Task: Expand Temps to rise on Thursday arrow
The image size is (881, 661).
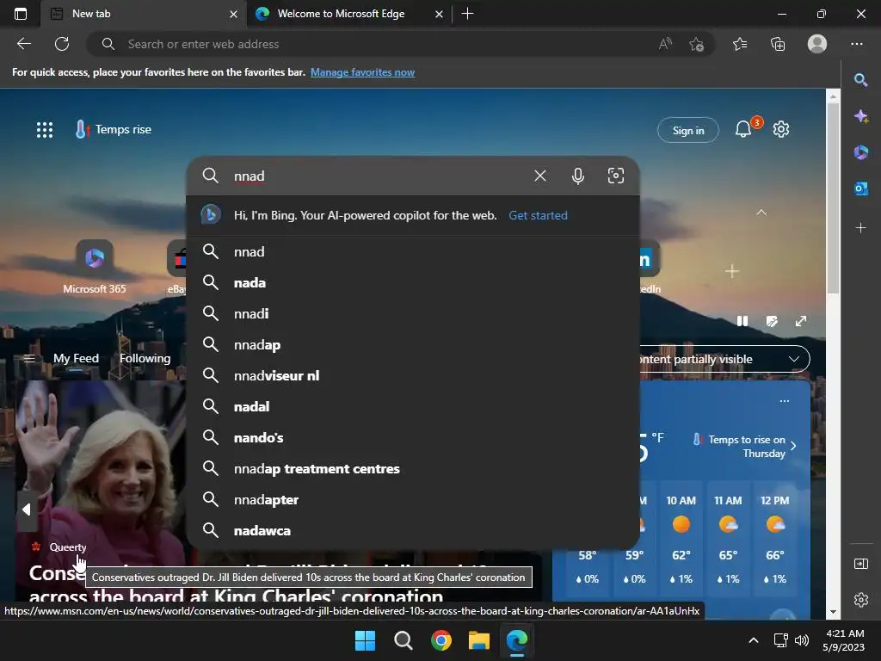Action: (x=793, y=446)
